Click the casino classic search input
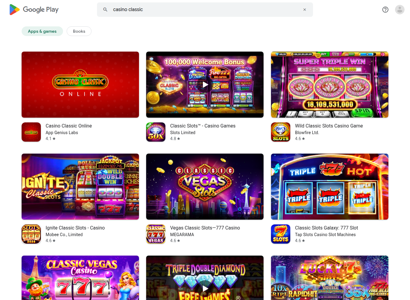The image size is (410, 300). click(205, 10)
